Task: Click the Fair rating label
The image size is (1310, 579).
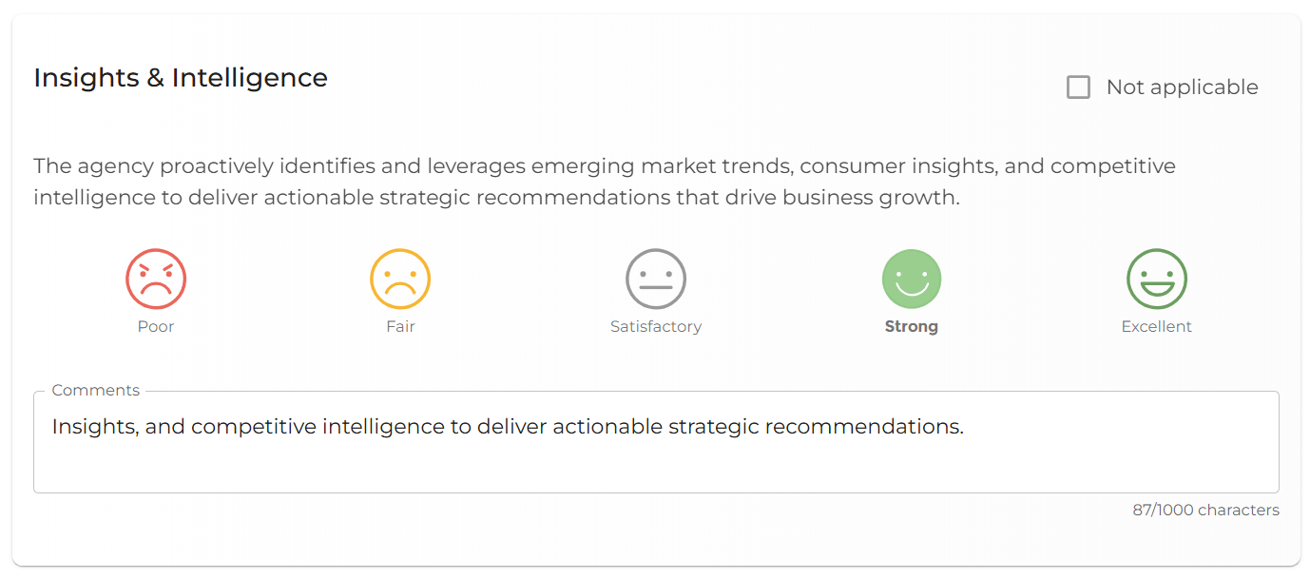Action: [x=400, y=326]
